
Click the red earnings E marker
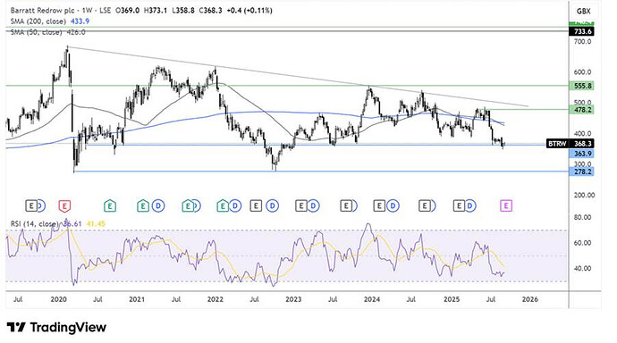[64, 205]
